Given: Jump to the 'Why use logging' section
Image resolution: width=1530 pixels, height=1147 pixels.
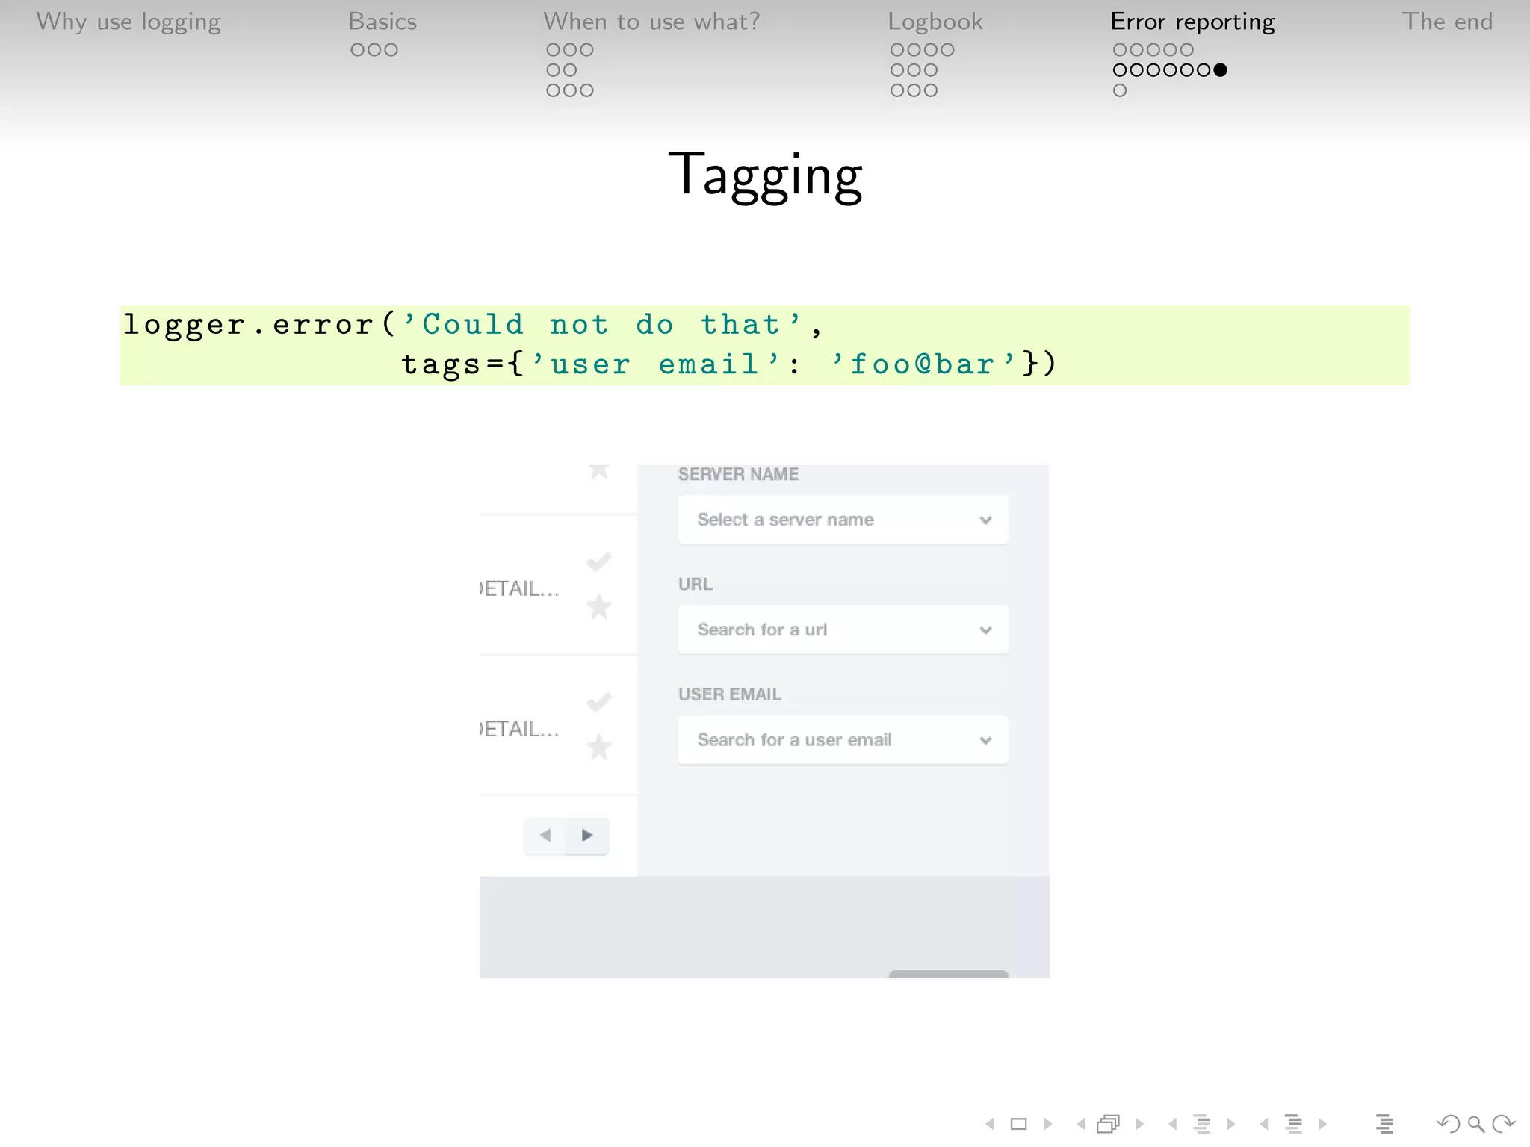Looking at the screenshot, I should click(x=128, y=22).
